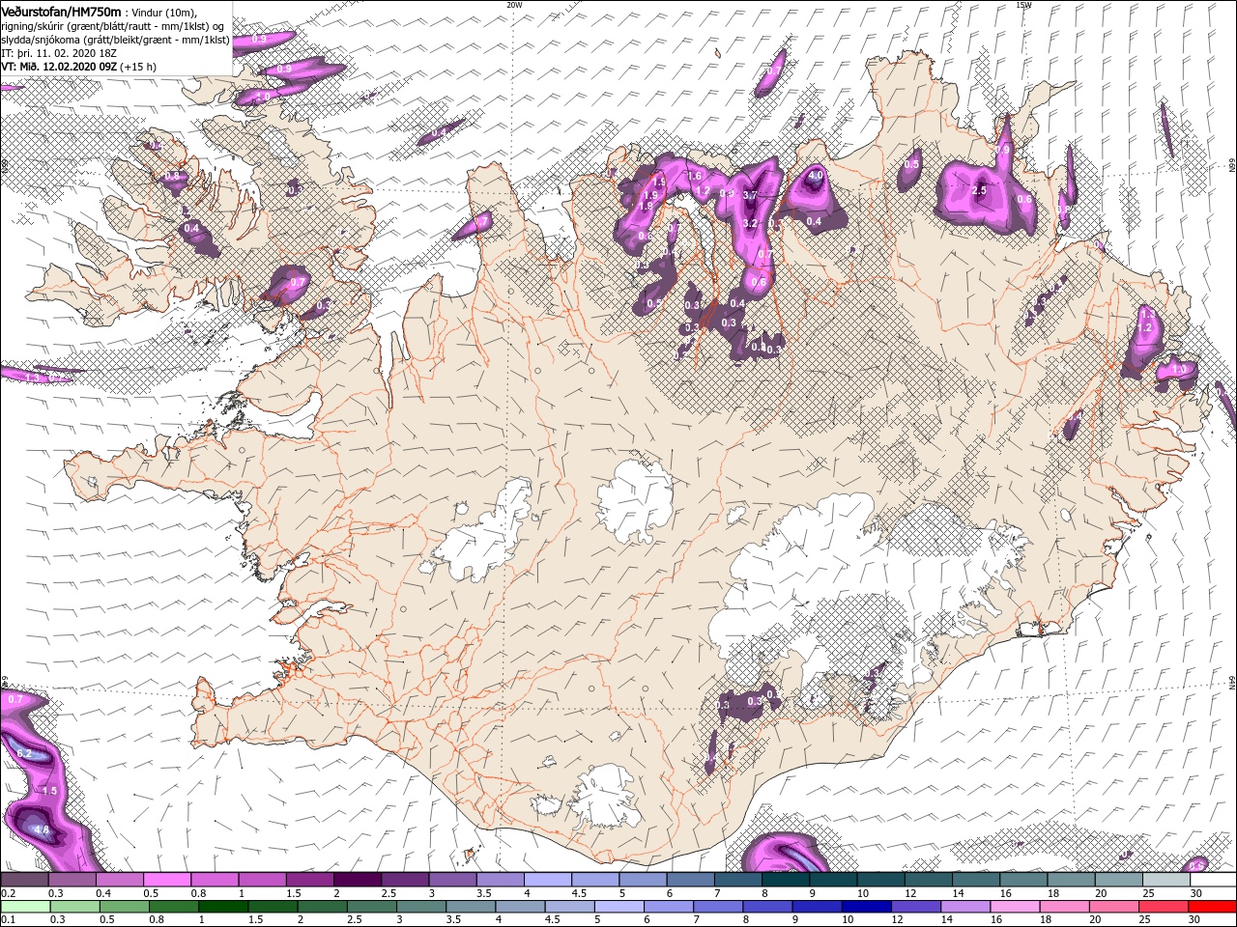Select the deep blue swatch labeled 10 in rain legend
Screen dimensions: 1237x927
coord(865,907)
